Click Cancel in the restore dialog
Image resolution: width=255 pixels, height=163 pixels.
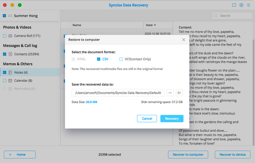point(147,119)
